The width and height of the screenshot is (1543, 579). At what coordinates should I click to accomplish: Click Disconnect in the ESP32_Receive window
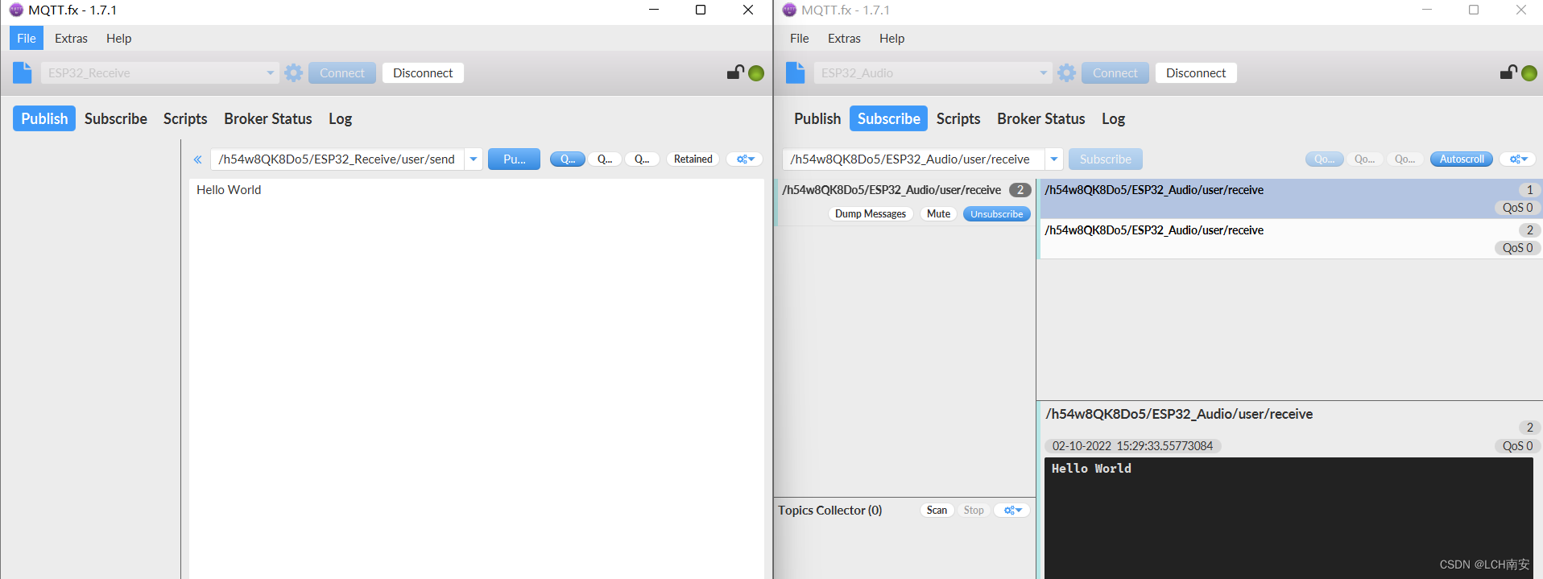[x=423, y=73]
